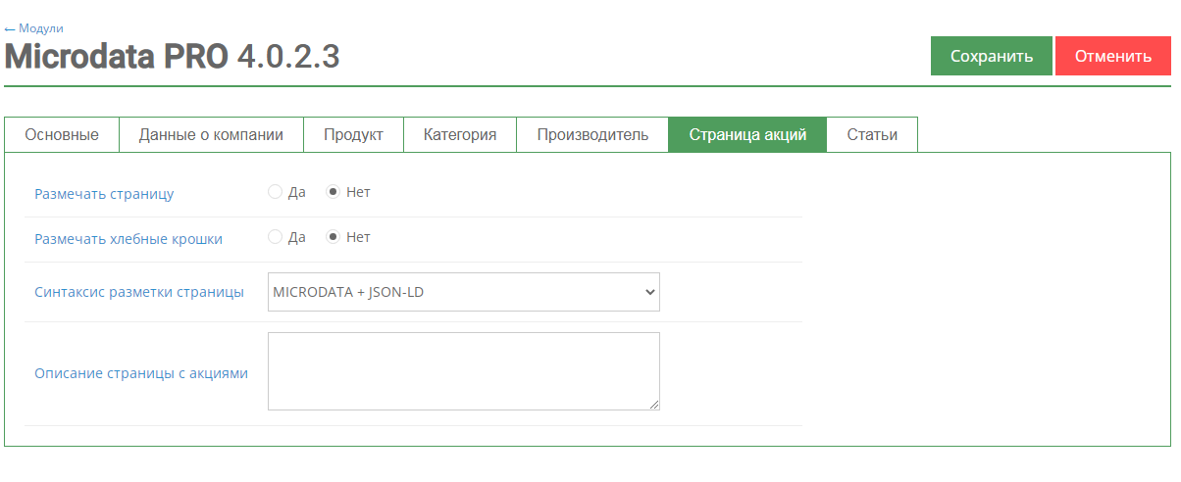Click the Размечать страницу label
The width and height of the screenshot is (1181, 482).
coord(104,194)
